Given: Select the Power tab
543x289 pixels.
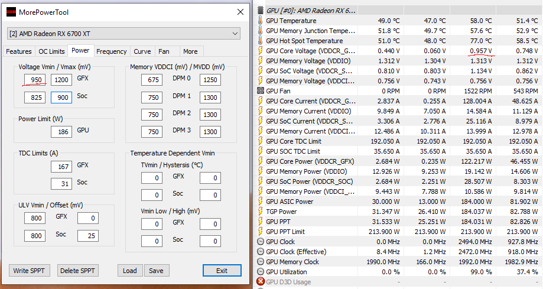Looking at the screenshot, I should (x=80, y=50).
